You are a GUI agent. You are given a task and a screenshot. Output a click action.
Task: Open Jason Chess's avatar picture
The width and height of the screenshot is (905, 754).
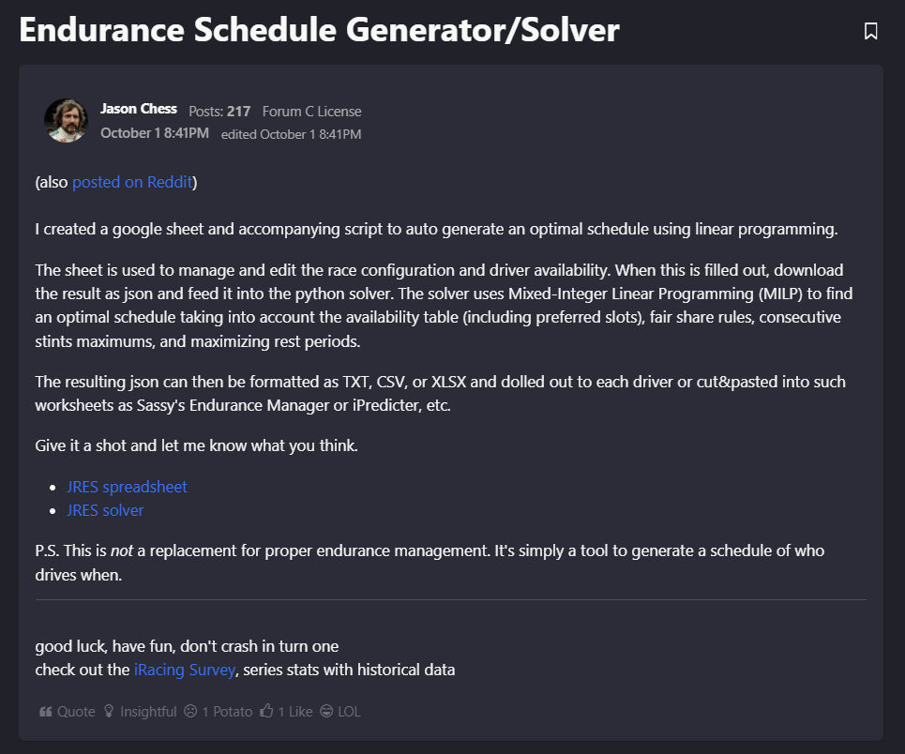coord(66,120)
